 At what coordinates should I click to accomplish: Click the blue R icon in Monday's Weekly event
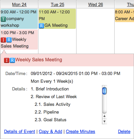9,40
